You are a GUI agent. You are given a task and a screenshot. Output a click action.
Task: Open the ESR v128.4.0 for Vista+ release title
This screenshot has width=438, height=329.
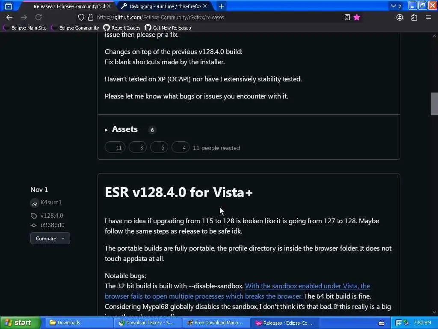(x=179, y=192)
